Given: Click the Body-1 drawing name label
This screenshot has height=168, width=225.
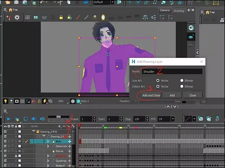Looking at the screenshot, I should click(x=85, y=101).
